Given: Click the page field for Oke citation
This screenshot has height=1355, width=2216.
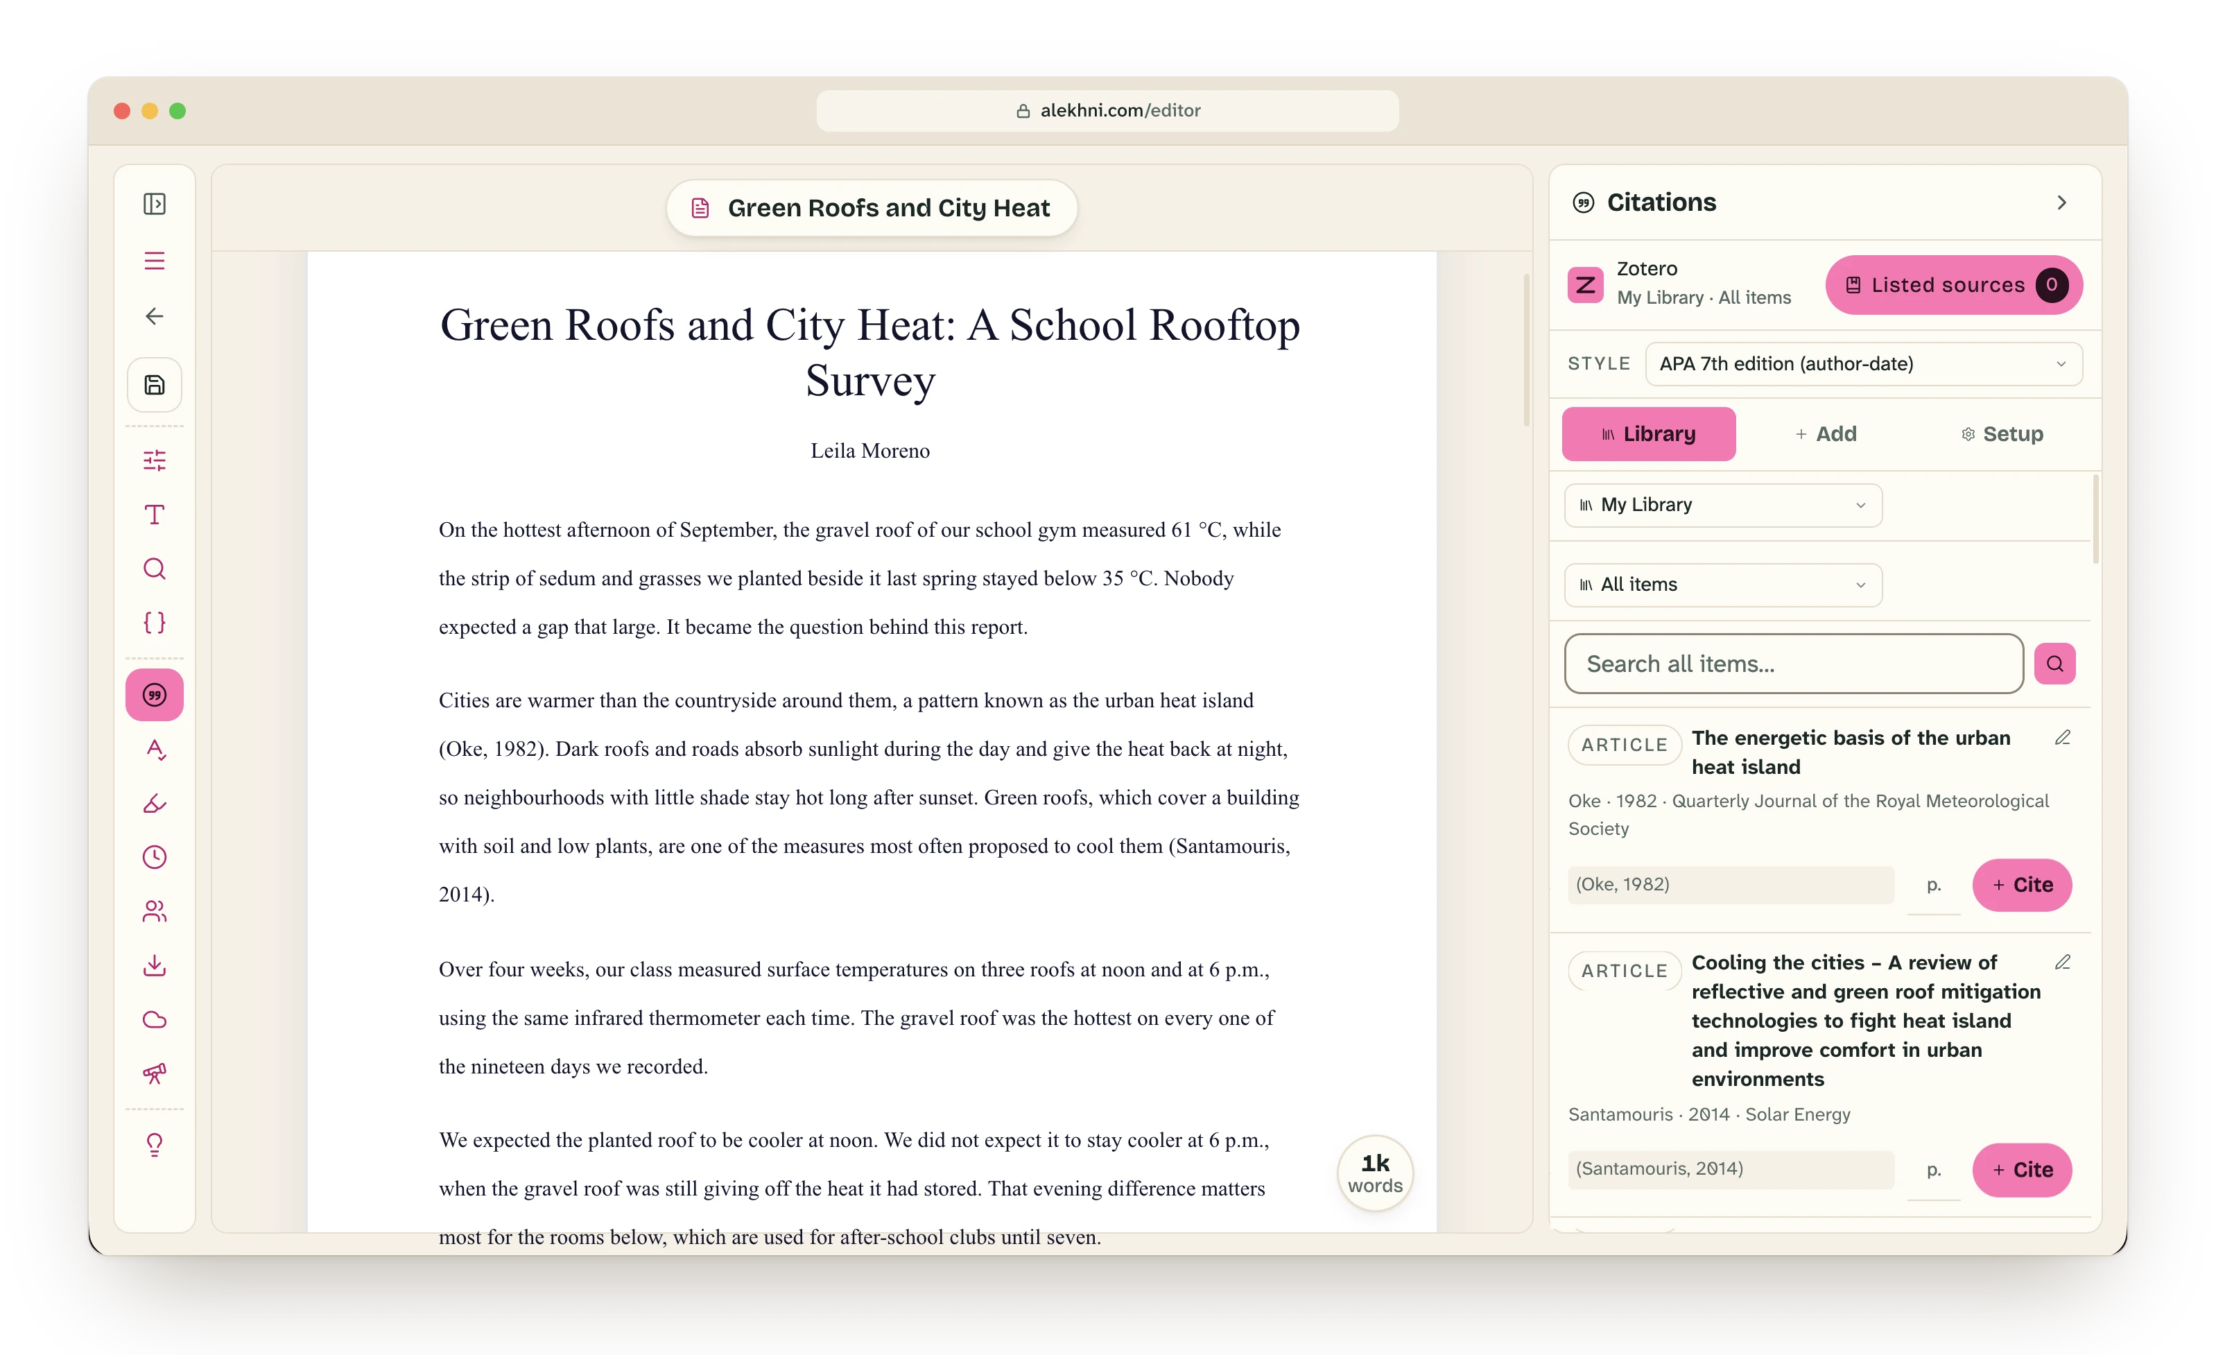Looking at the screenshot, I should (1934, 886).
